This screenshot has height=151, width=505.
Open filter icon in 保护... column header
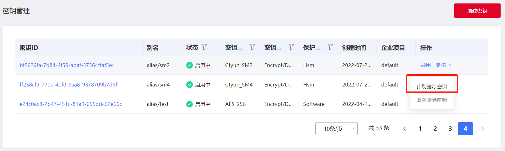[x=330, y=47]
